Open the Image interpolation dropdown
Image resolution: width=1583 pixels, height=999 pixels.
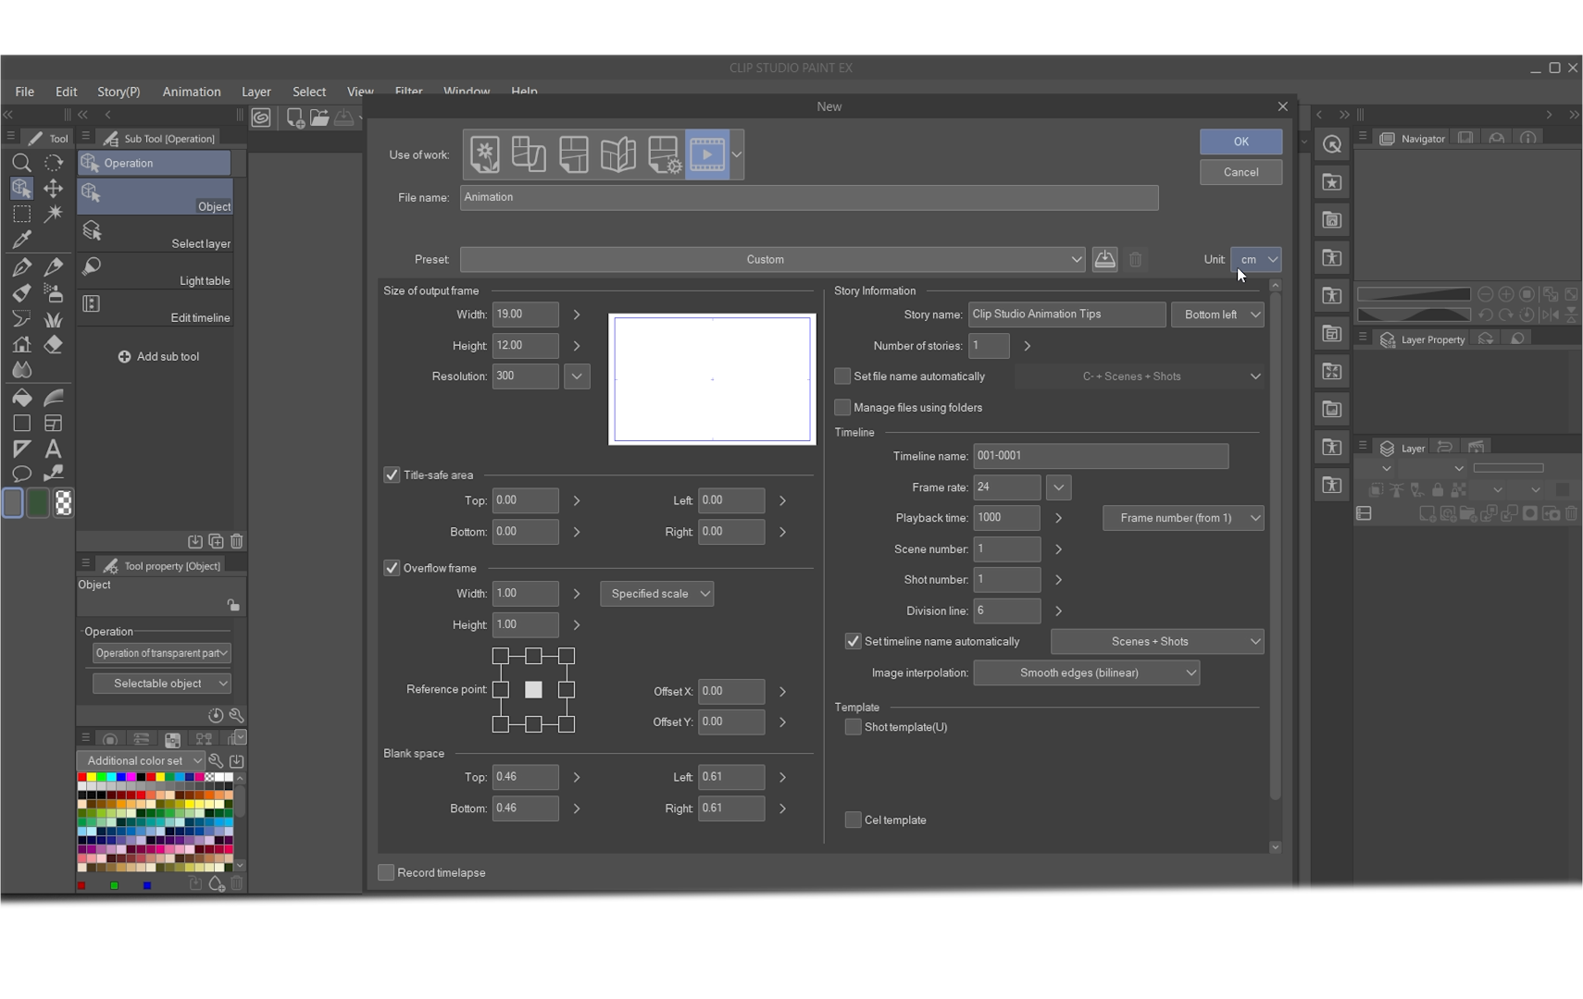click(x=1086, y=673)
